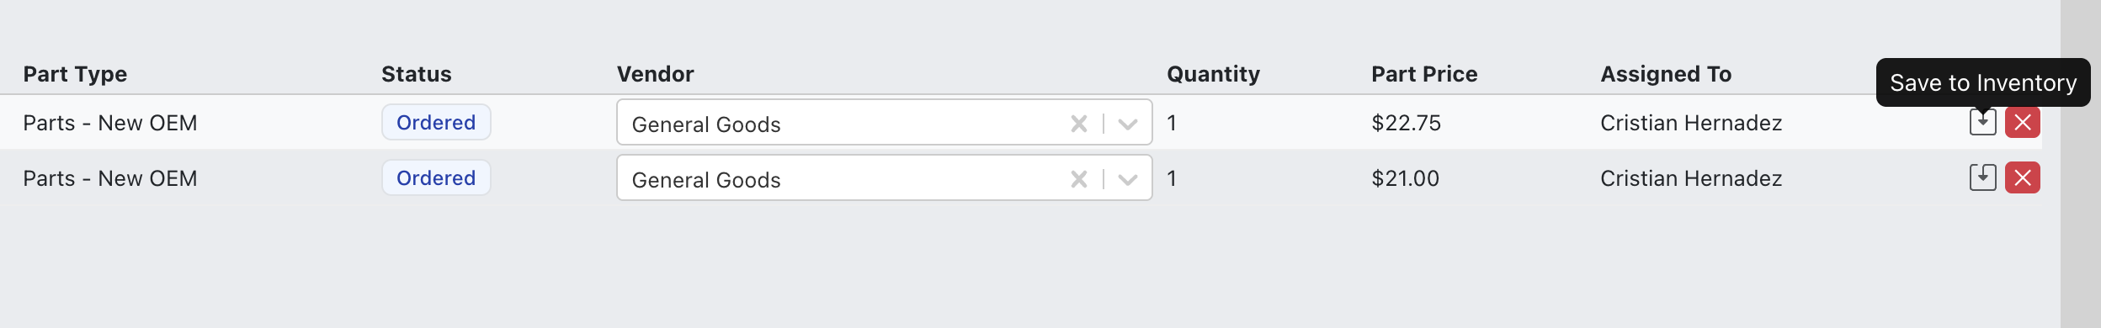The width and height of the screenshot is (2101, 328).
Task: Click the first row Ordered status badge
Action: [x=436, y=123]
